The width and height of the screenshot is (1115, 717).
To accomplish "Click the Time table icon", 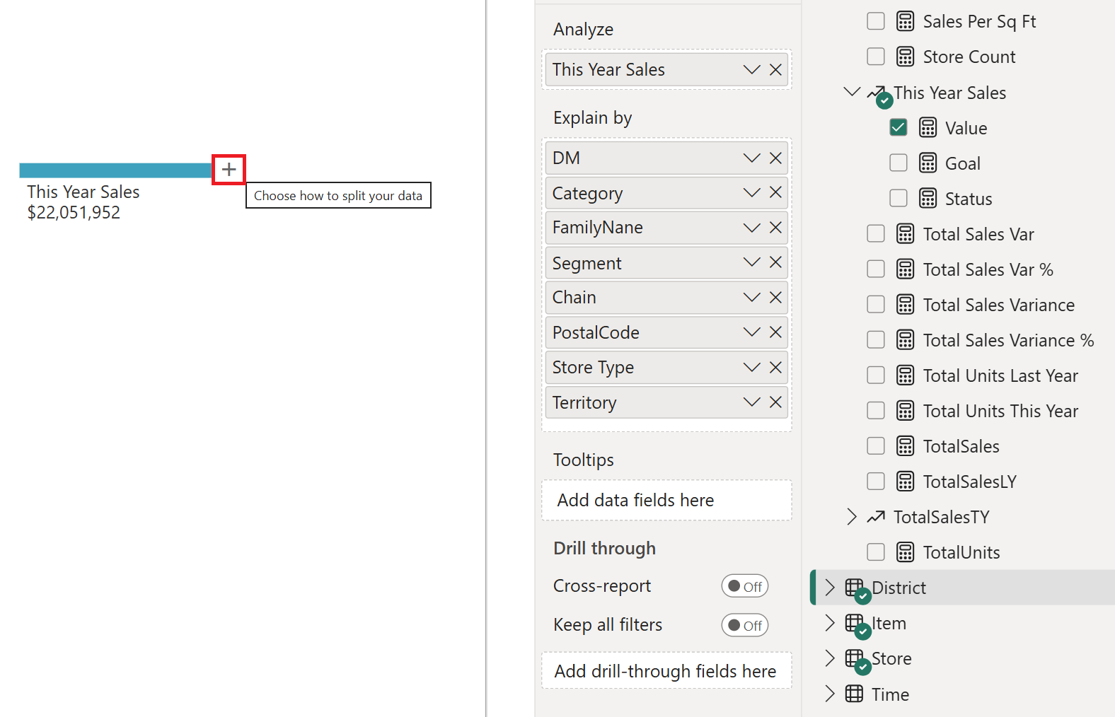I will 855,694.
